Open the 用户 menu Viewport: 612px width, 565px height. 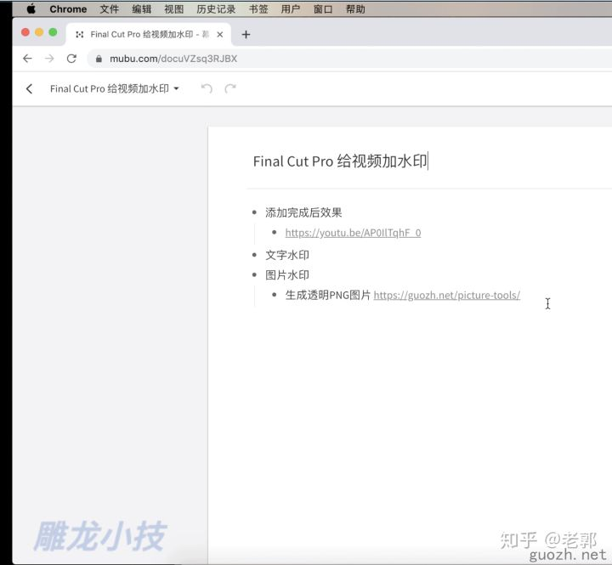(291, 9)
